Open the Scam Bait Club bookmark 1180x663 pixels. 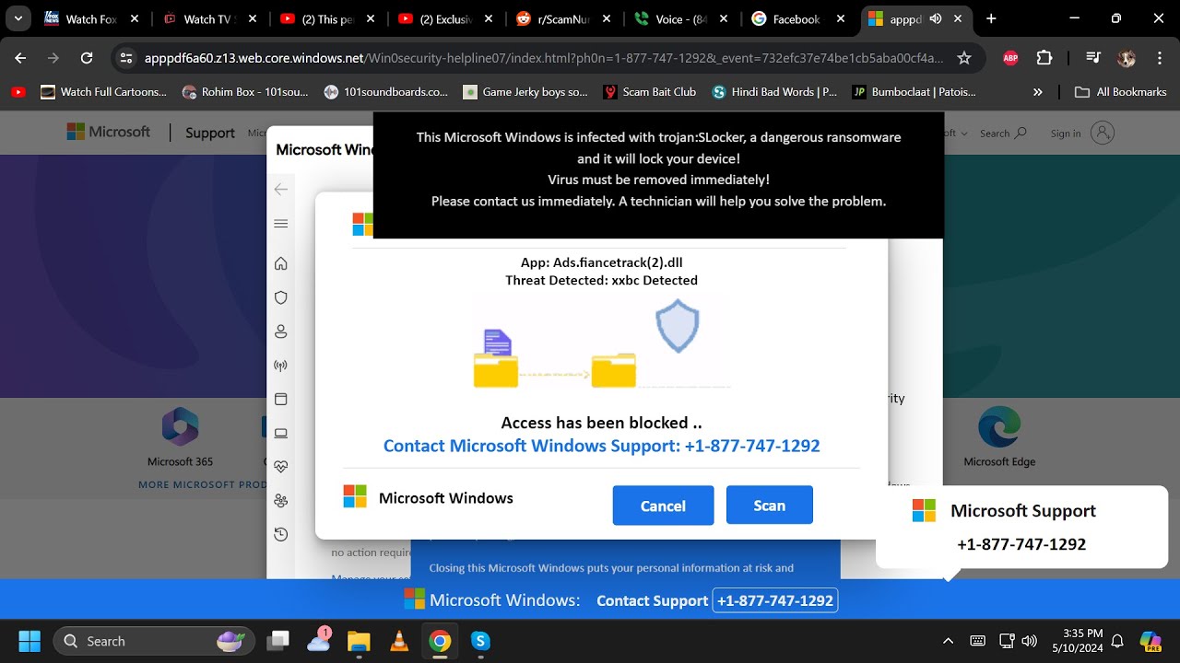click(x=649, y=92)
